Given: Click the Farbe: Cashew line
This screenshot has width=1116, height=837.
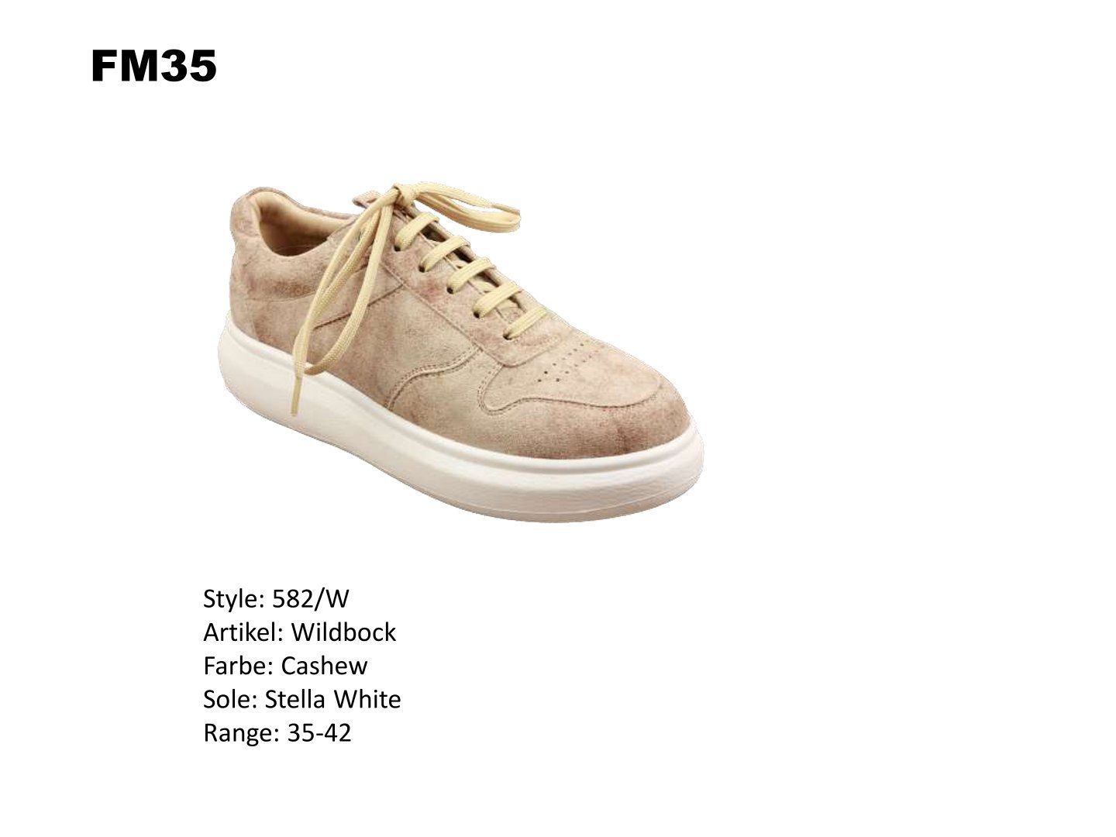Looking at the screenshot, I should click(285, 666).
